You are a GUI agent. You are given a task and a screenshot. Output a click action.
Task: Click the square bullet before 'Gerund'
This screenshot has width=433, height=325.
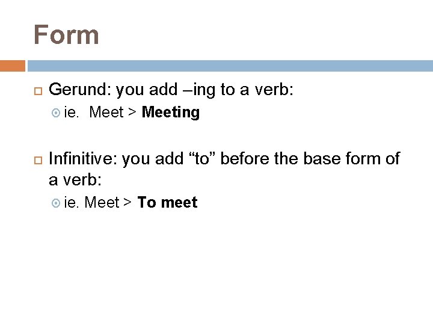38,91
